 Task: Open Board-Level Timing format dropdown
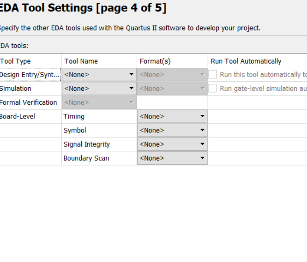pos(172,116)
